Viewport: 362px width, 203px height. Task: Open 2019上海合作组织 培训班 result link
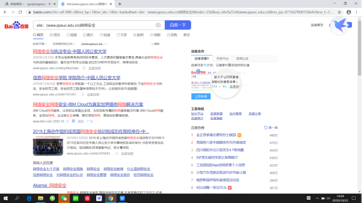91,131
